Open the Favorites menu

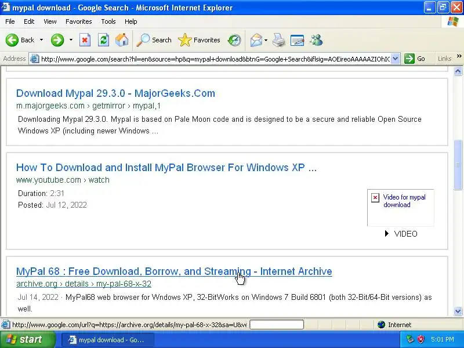click(x=79, y=21)
